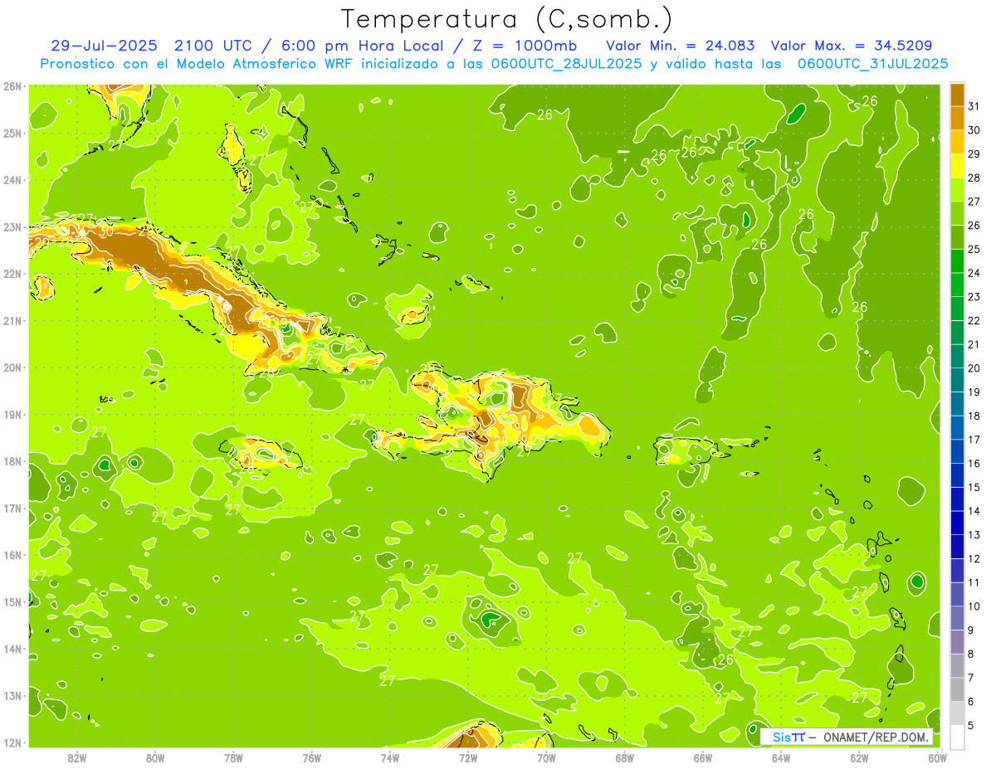This screenshot has height=769, width=996.
Task: Click the "19N" latitude label
Action: pyautogui.click(x=12, y=415)
